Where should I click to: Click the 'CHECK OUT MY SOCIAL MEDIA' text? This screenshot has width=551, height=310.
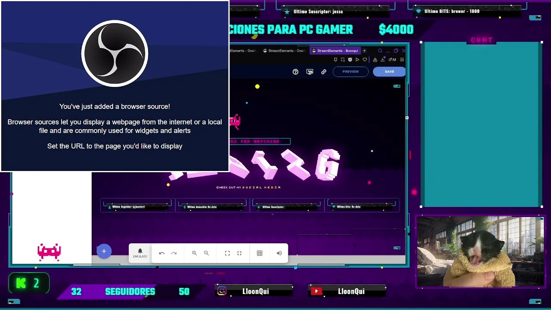click(248, 188)
